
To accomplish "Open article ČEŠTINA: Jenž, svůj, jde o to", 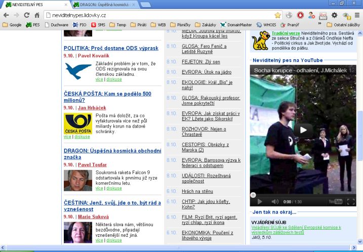I will [x=112, y=206].
